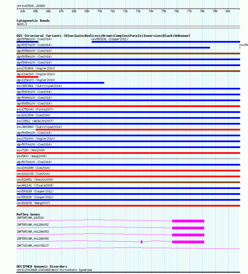Click small magenta exon of ZNF595|NM_001286054

(142, 242)
